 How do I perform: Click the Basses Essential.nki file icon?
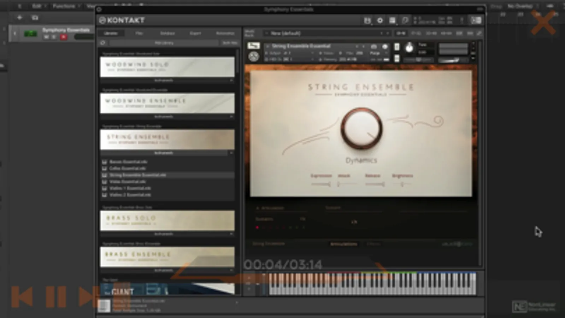pos(104,162)
